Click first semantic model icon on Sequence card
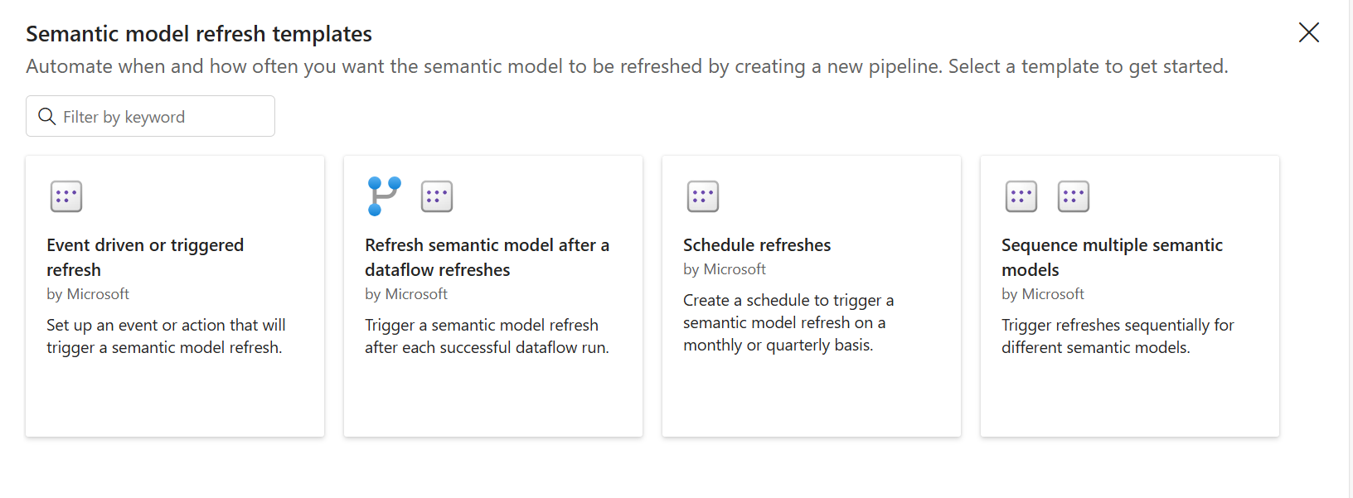 (x=1021, y=196)
